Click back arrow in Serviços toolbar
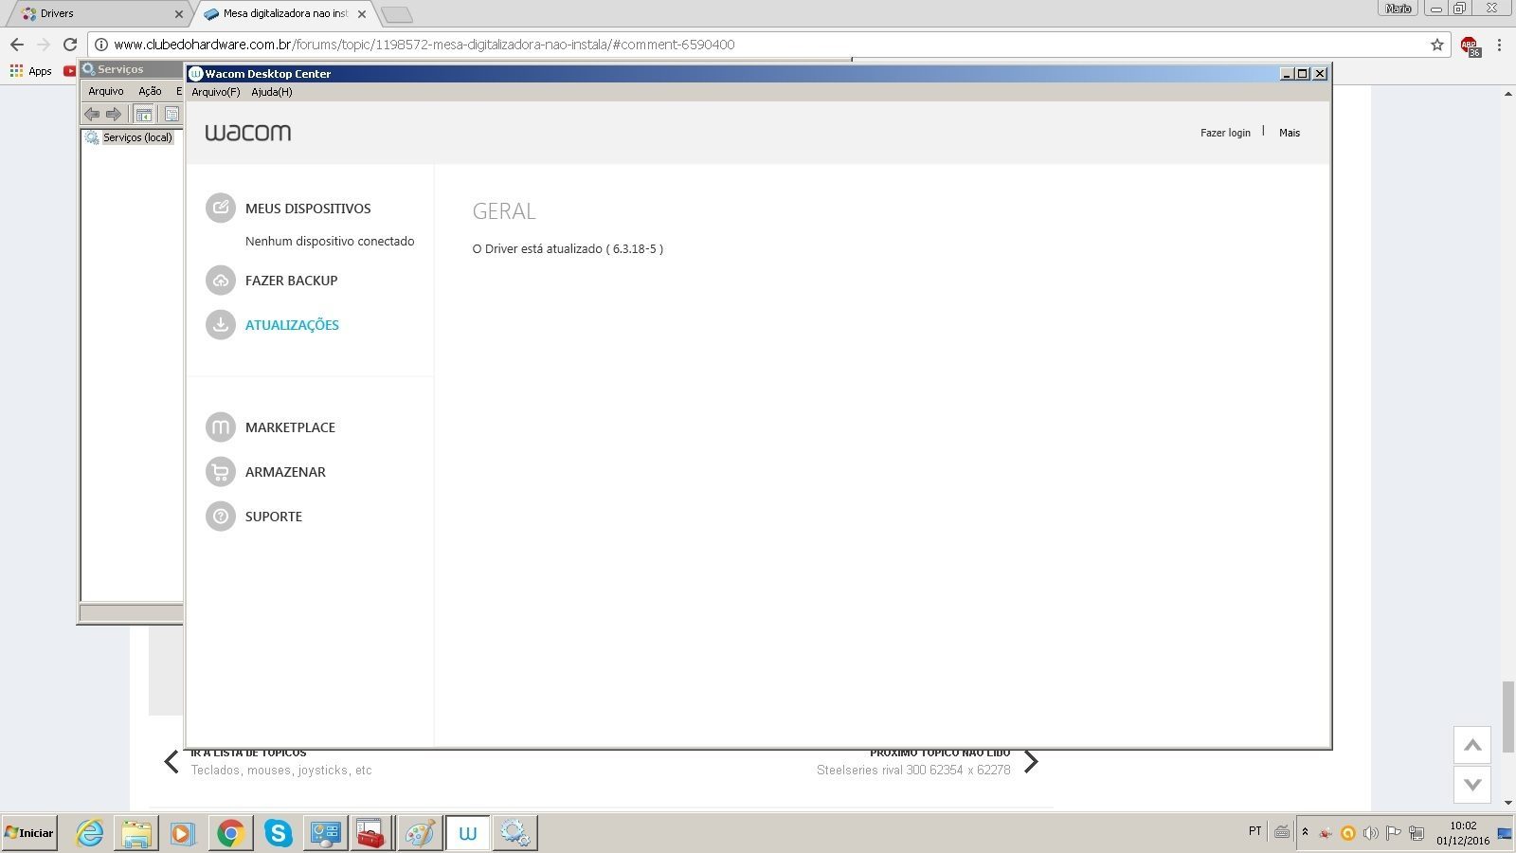This screenshot has width=1516, height=853. click(x=92, y=114)
